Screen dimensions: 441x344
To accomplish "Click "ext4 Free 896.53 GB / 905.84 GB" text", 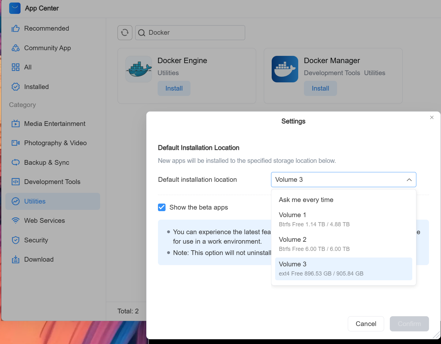I will coord(321,274).
